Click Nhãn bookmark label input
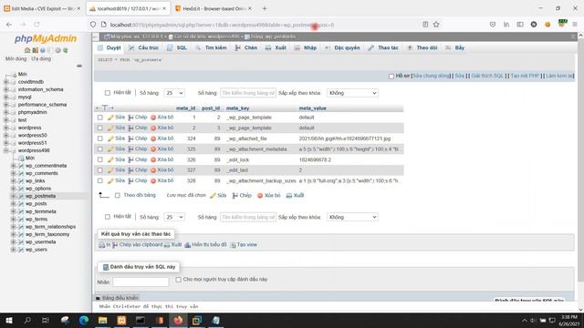This screenshot has width=584, height=328. click(x=141, y=282)
